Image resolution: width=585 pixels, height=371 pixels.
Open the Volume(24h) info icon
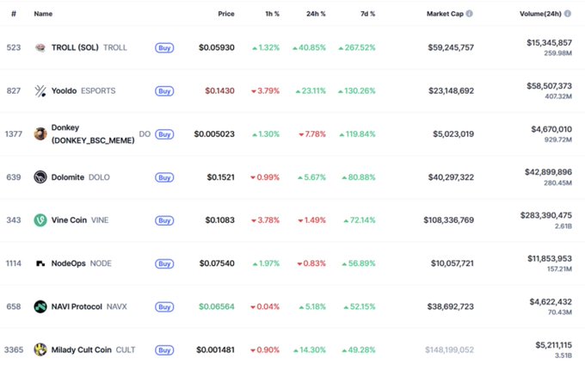[568, 14]
